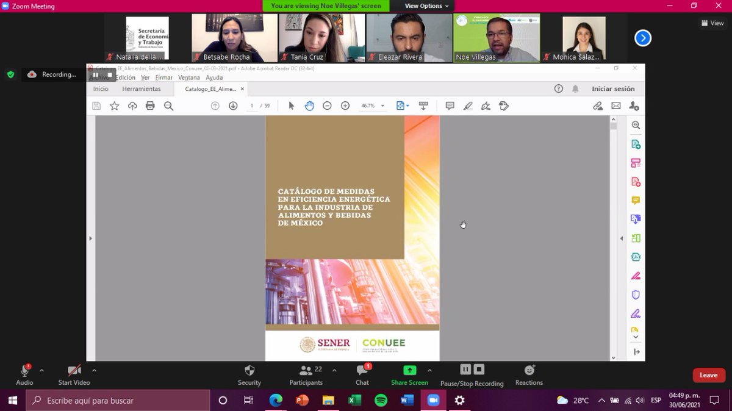Click the stamp tool icon
Image resolution: width=732 pixels, height=411 pixels.
point(504,105)
